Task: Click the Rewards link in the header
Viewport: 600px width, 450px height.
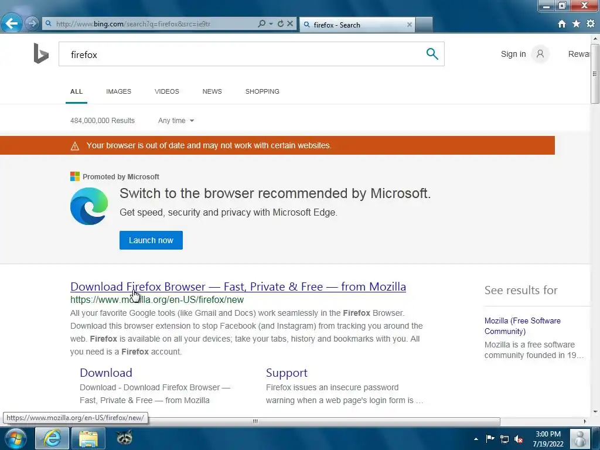Action: pos(579,54)
